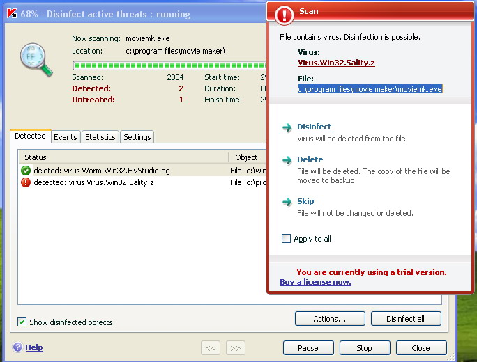Click the scanned count '2034'
Image resolution: width=477 pixels, height=362 pixels.
click(175, 77)
